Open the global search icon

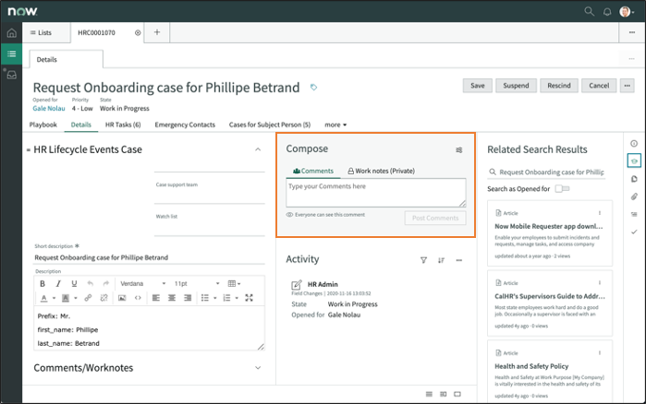pos(589,11)
